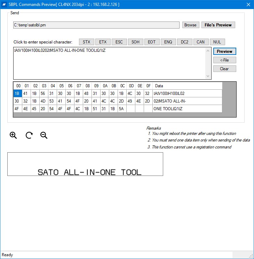Click the Preview button

[224, 51]
